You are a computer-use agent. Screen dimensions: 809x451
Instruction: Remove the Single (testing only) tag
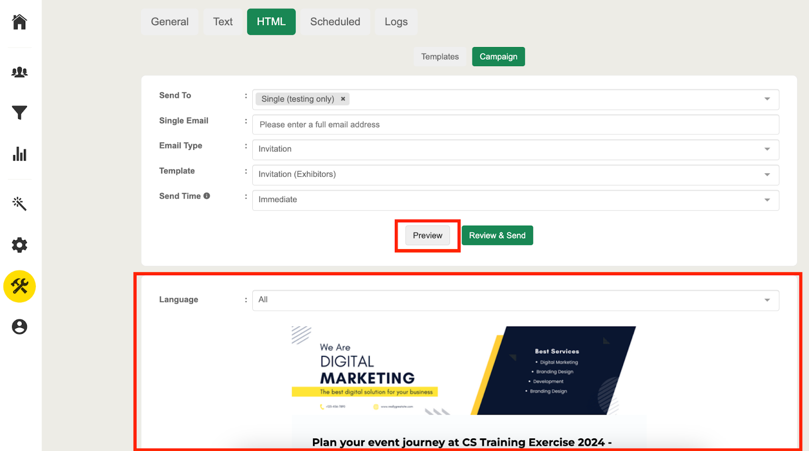(x=343, y=99)
